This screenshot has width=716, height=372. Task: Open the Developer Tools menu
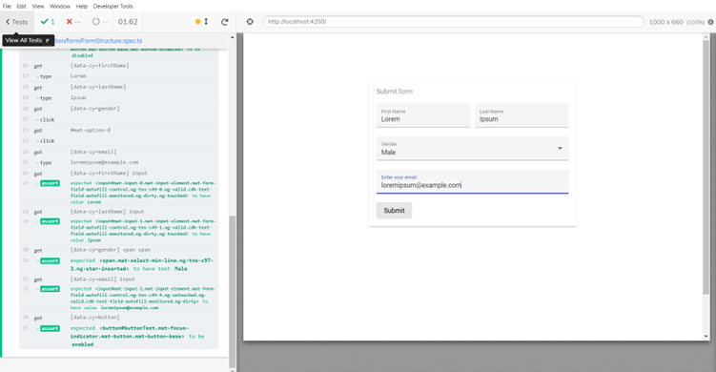point(113,6)
